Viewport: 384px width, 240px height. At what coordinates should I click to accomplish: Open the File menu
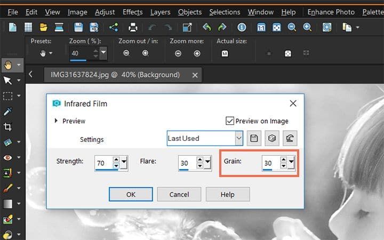[13, 12]
